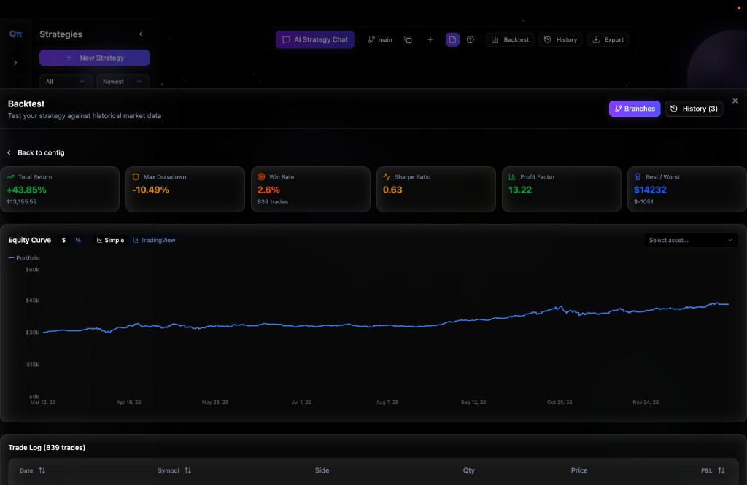This screenshot has width=747, height=485.
Task: Switch to the TradingView chart view
Action: [x=154, y=240]
